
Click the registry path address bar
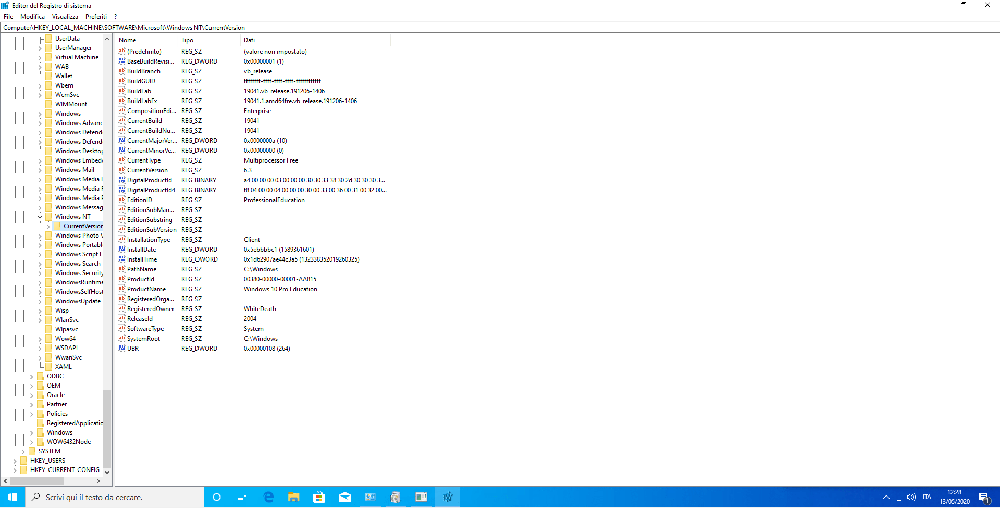[500, 28]
